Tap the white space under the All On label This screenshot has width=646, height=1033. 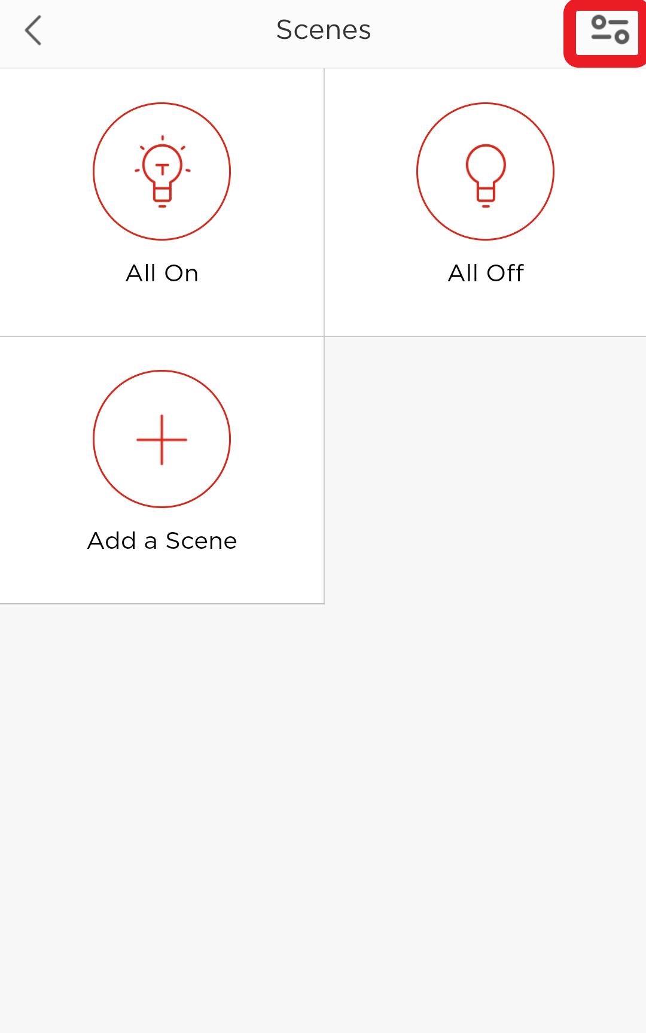click(x=161, y=310)
